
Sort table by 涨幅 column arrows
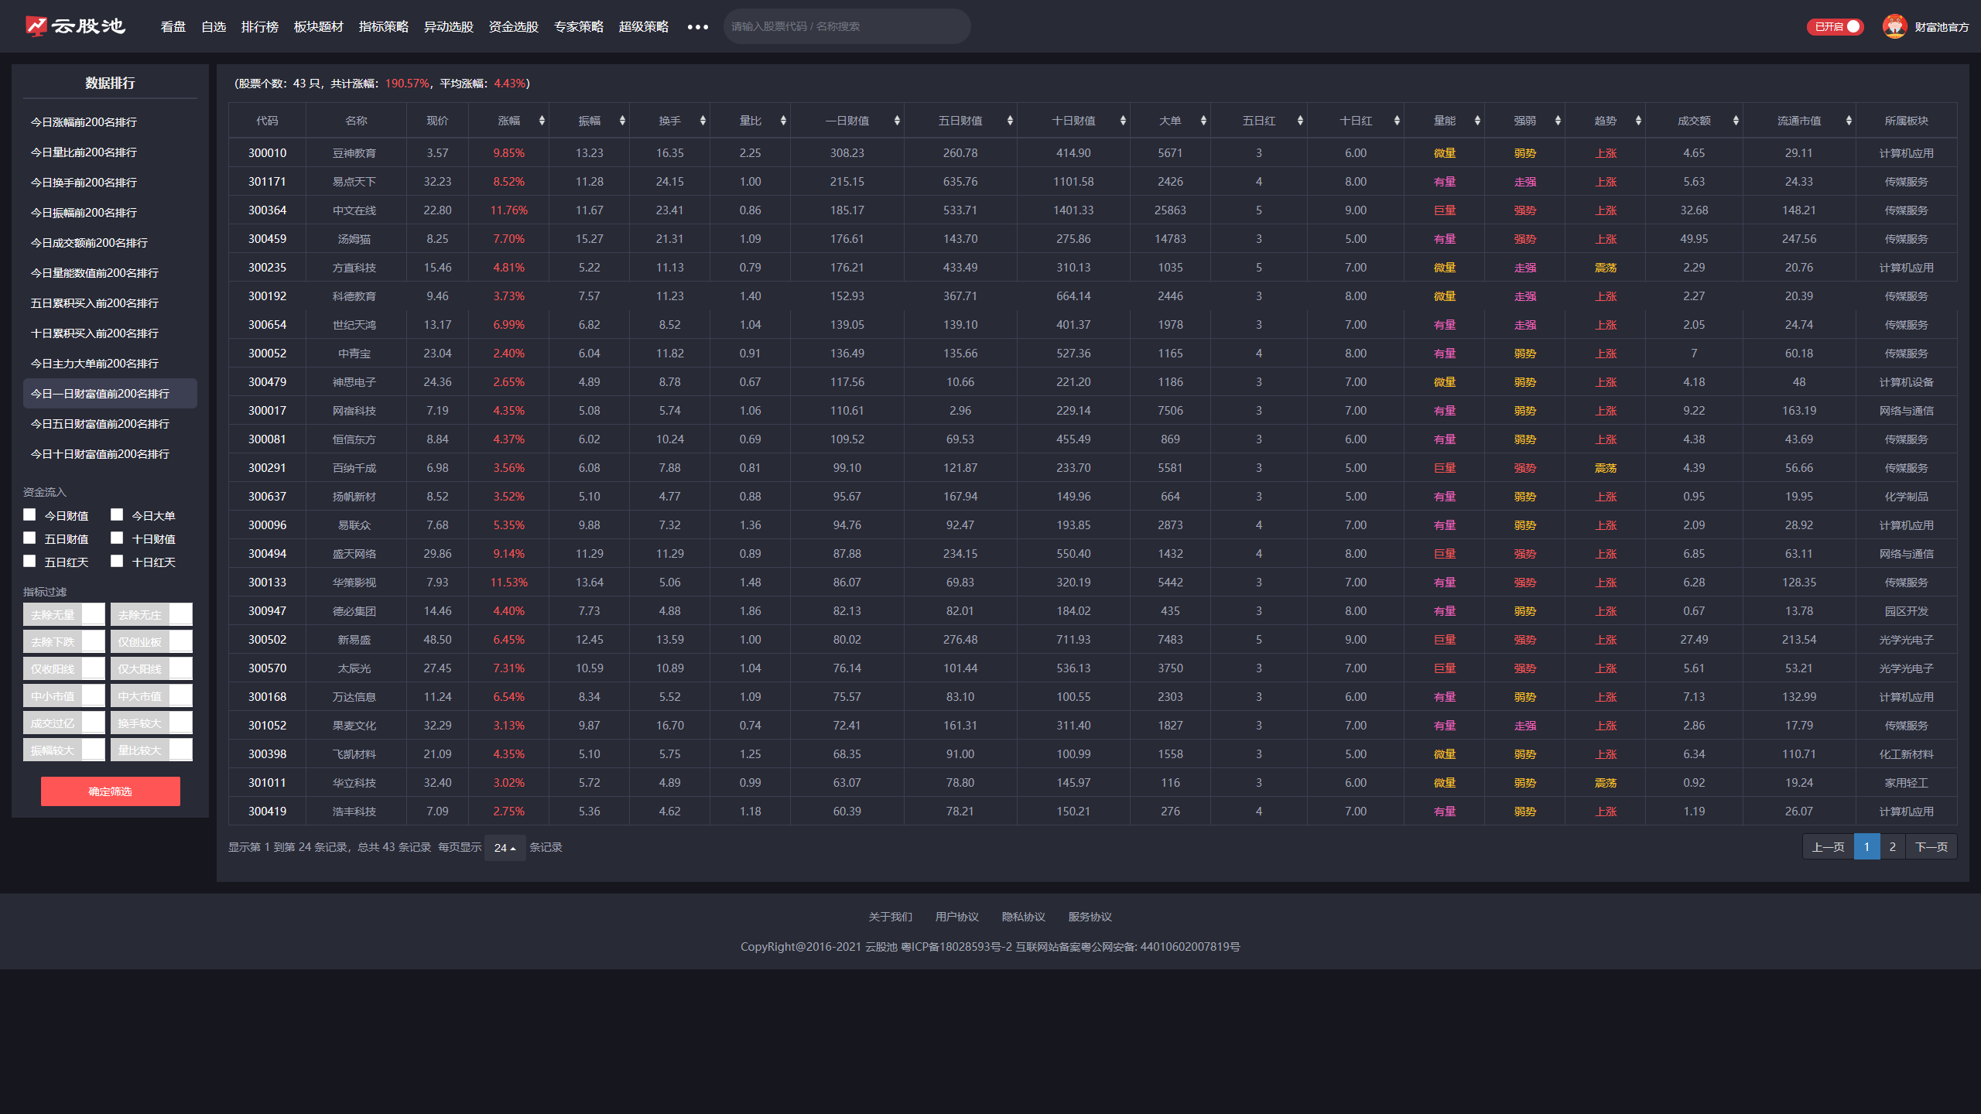point(542,121)
